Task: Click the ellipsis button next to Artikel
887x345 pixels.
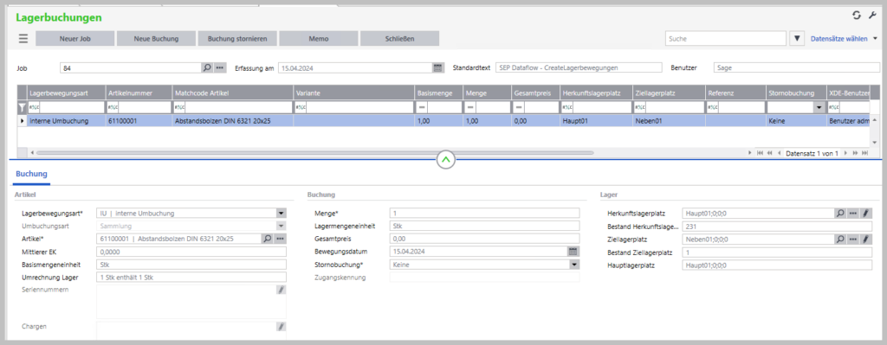Action: click(x=280, y=239)
